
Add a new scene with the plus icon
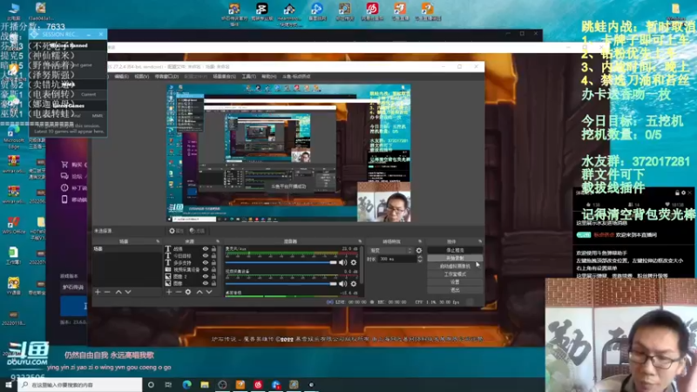point(98,292)
